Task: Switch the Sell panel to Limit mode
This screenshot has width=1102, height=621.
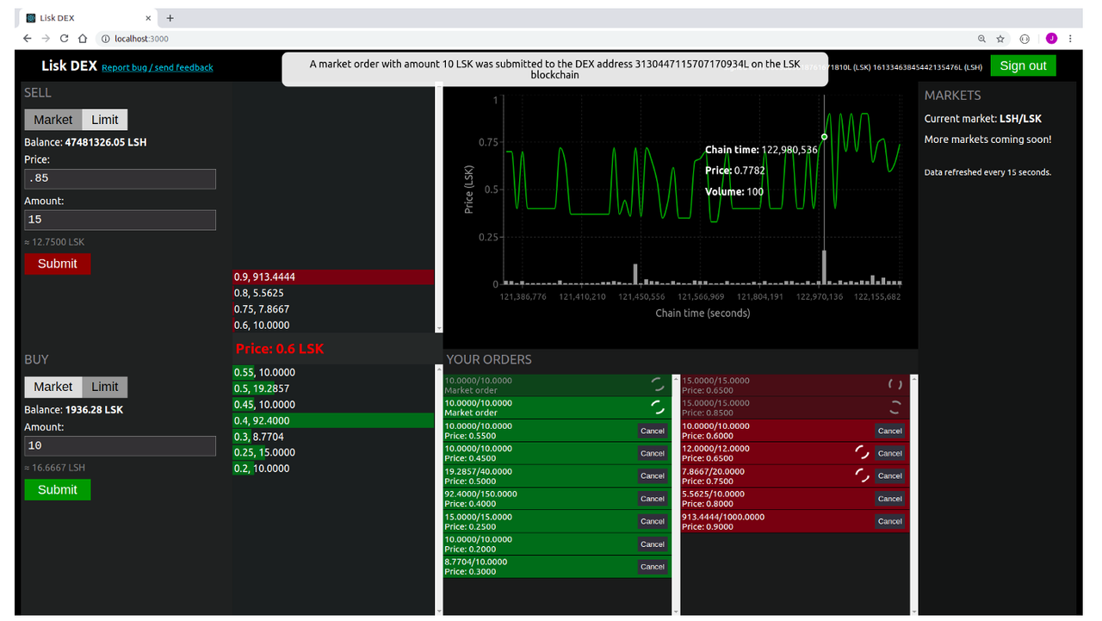Action: point(105,120)
